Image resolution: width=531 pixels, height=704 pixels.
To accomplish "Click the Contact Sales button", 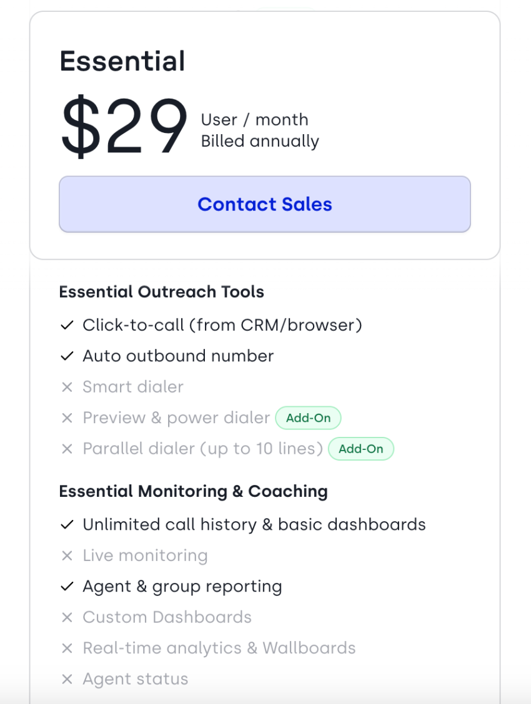I will point(265,204).
